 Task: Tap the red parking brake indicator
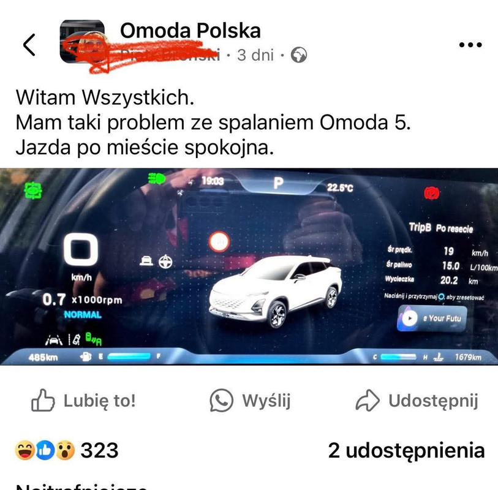[x=432, y=193]
